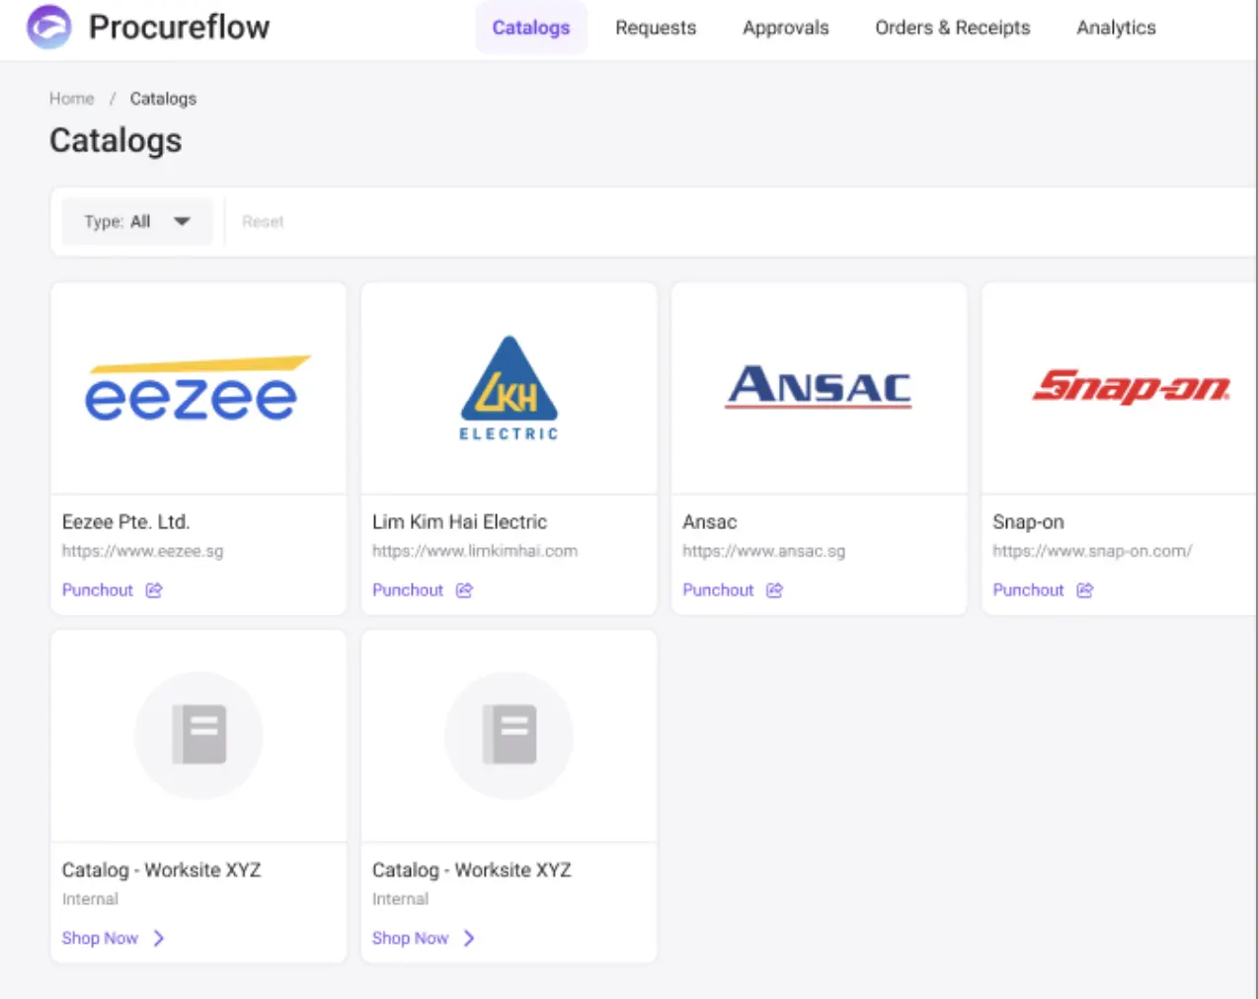This screenshot has width=1258, height=999.
Task: Go to Orders & Receipts tab
Action: click(x=952, y=28)
